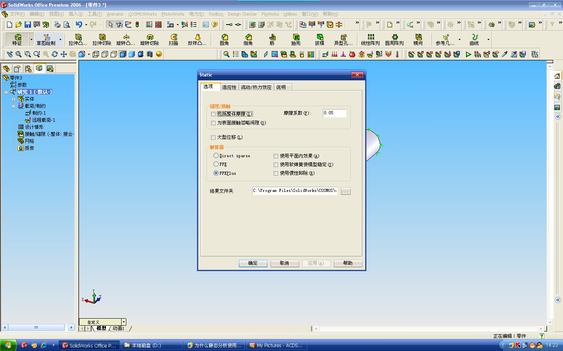
Task: Switch to the 动画1 bottom tab
Action: 118,328
